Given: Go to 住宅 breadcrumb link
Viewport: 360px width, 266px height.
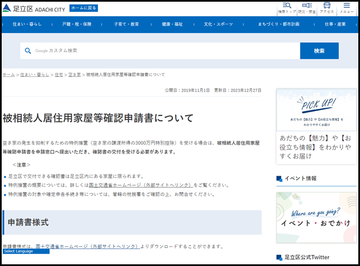Looking at the screenshot, I should point(58,75).
